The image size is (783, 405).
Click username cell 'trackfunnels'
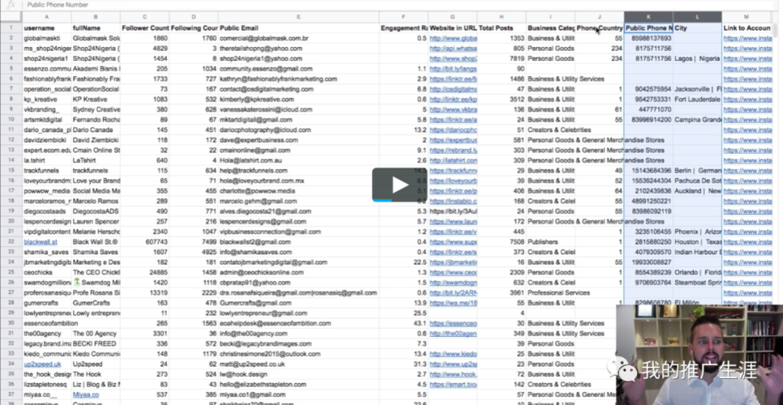click(46, 171)
